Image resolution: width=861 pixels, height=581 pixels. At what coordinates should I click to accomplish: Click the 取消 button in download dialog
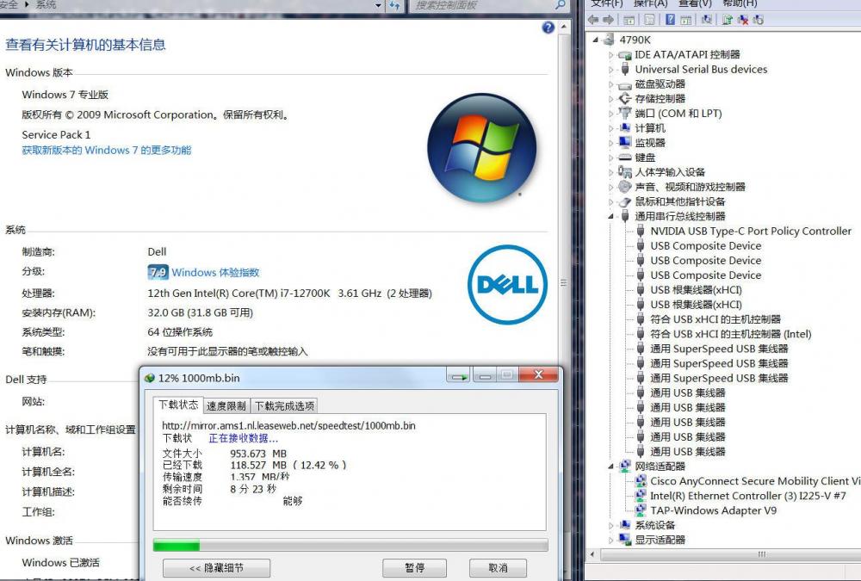coord(498,568)
